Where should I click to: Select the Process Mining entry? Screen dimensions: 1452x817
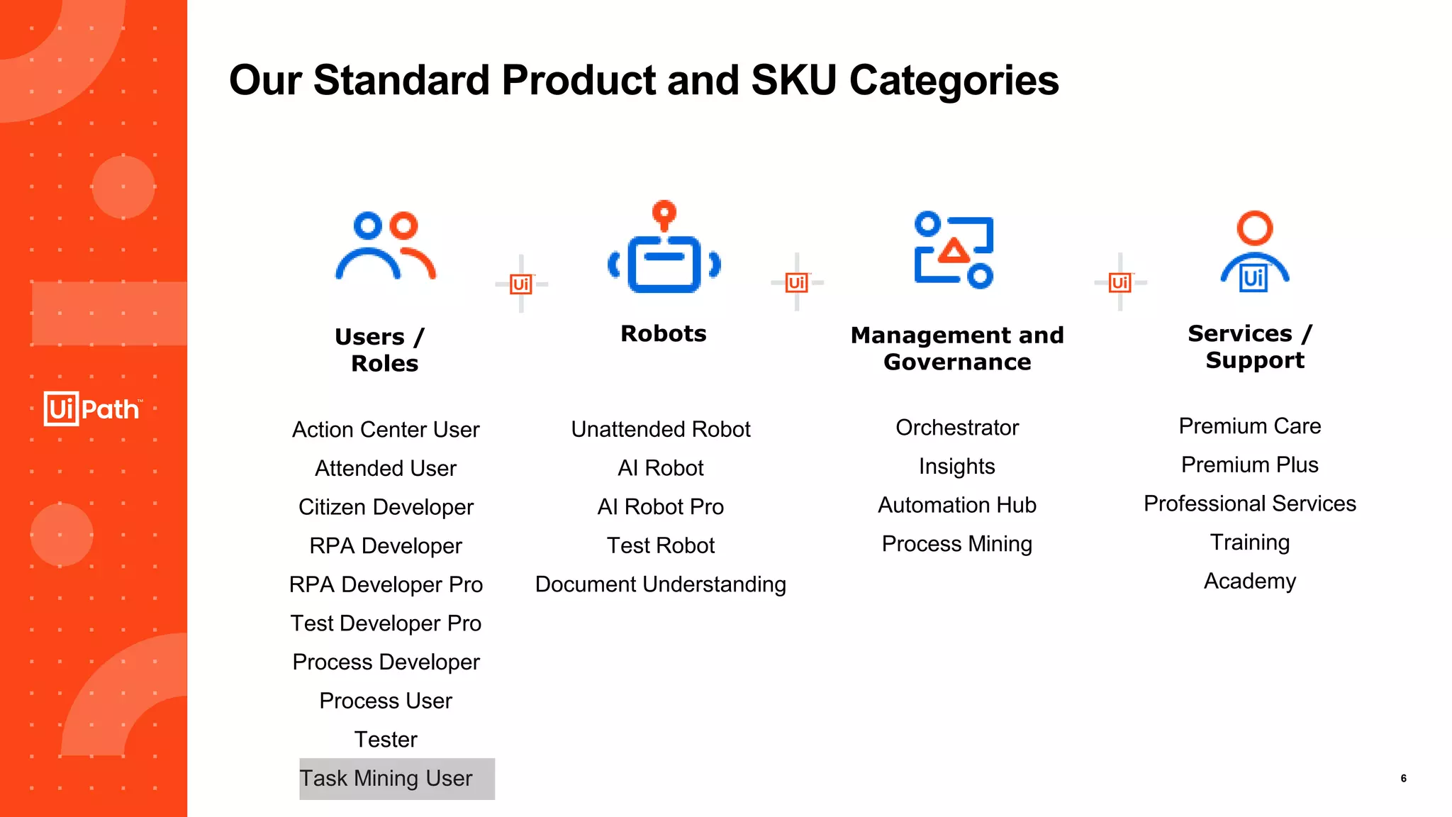[956, 544]
